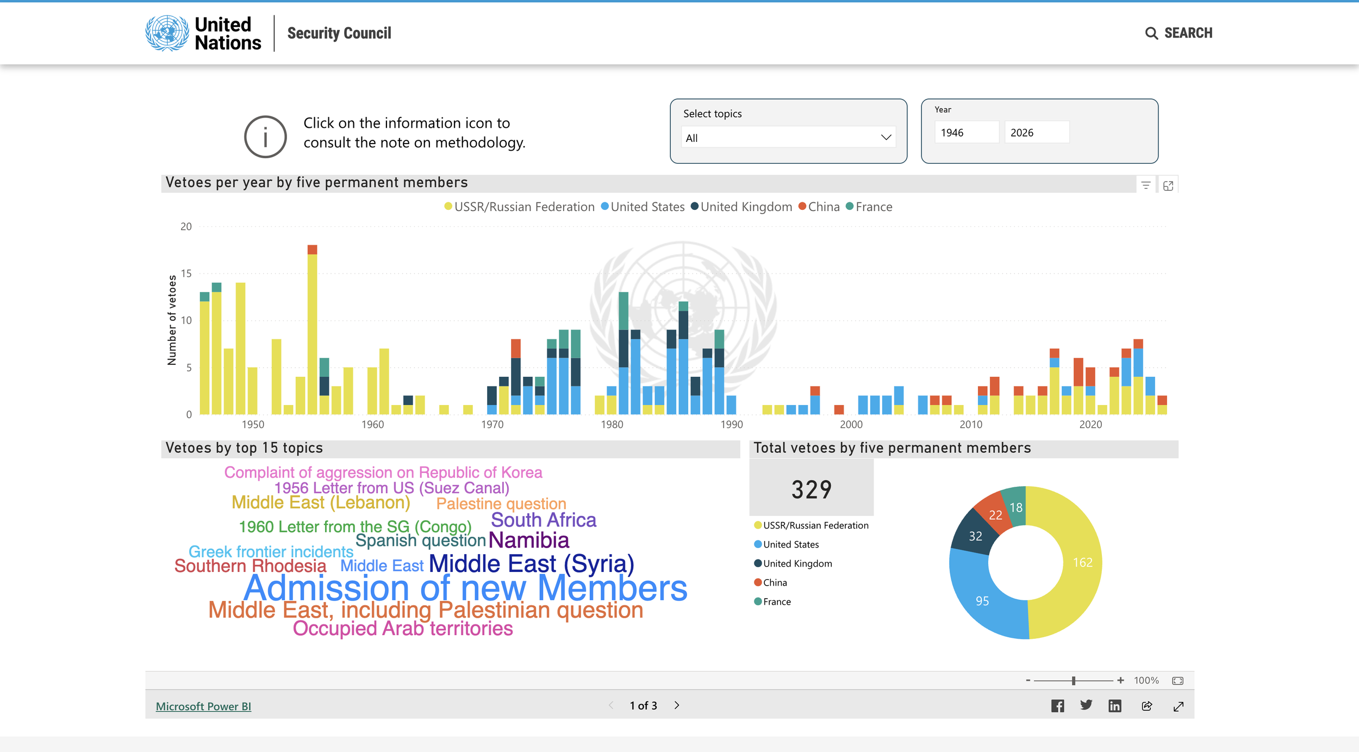The height and width of the screenshot is (752, 1359).
Task: Click the fit-to-page icon next to 100%
Action: (x=1177, y=680)
